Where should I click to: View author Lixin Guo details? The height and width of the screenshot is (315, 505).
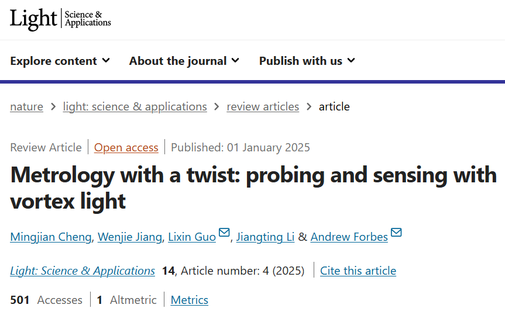[192, 237]
